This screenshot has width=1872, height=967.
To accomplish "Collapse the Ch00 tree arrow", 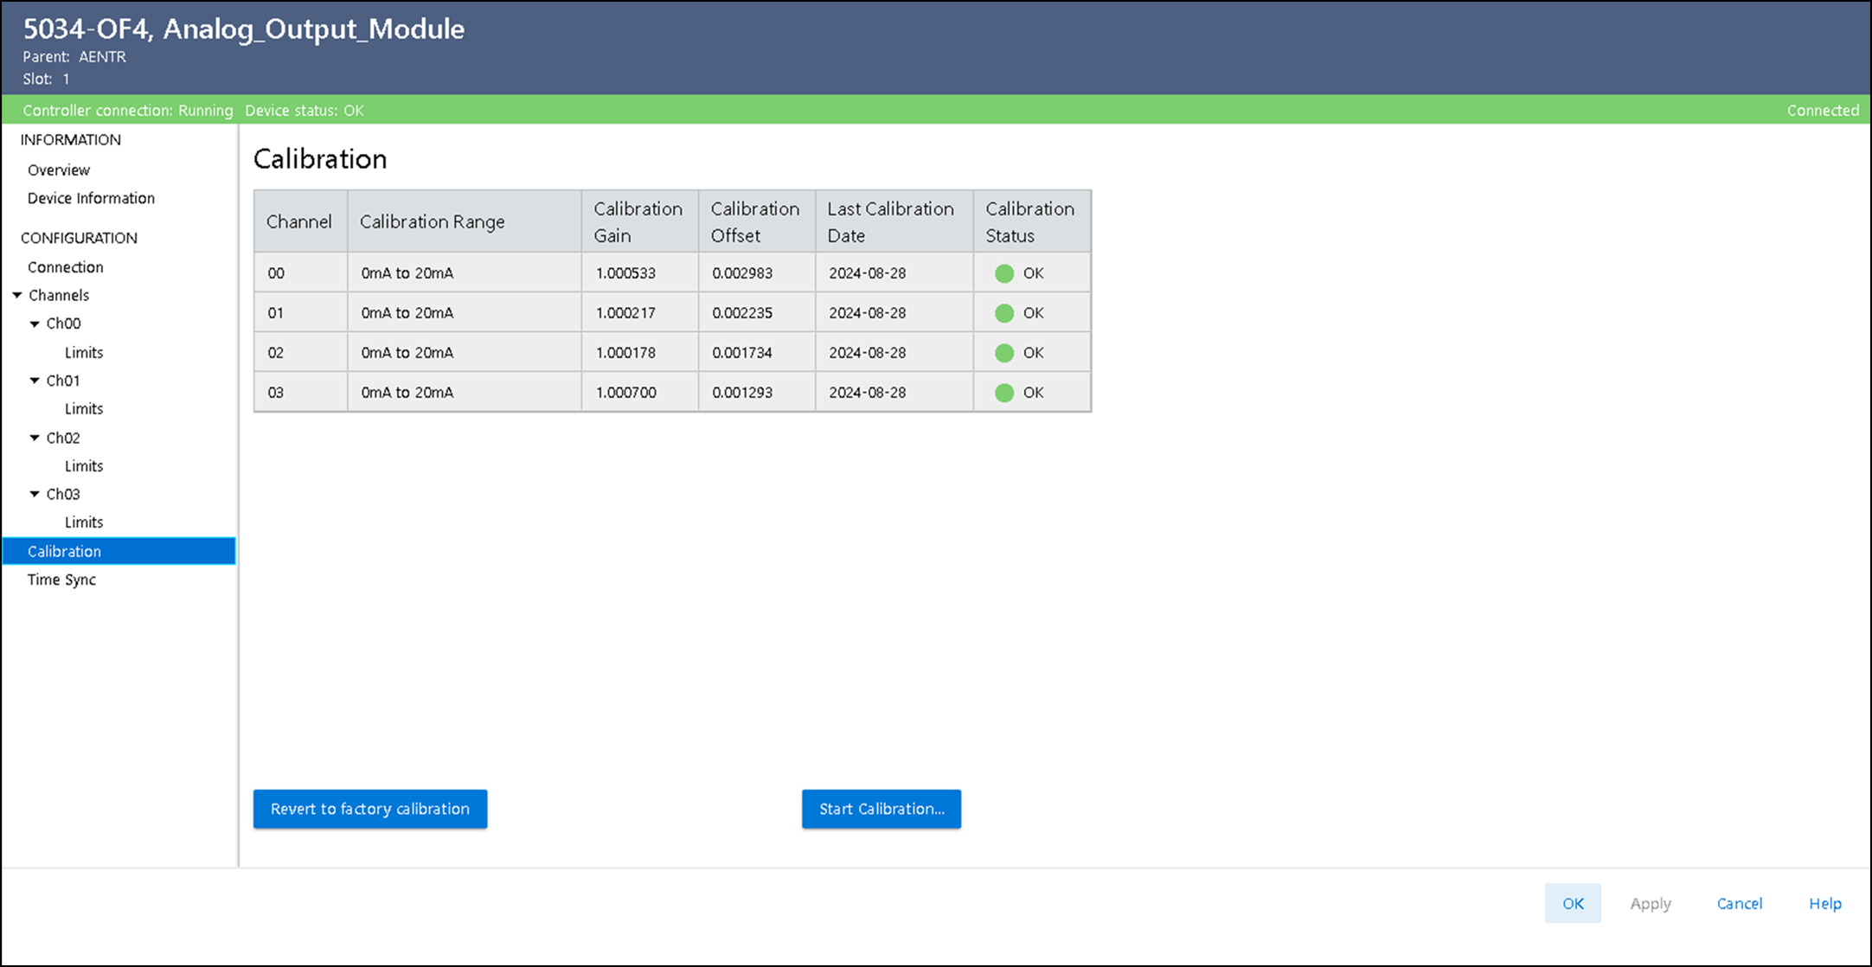I will click(35, 323).
